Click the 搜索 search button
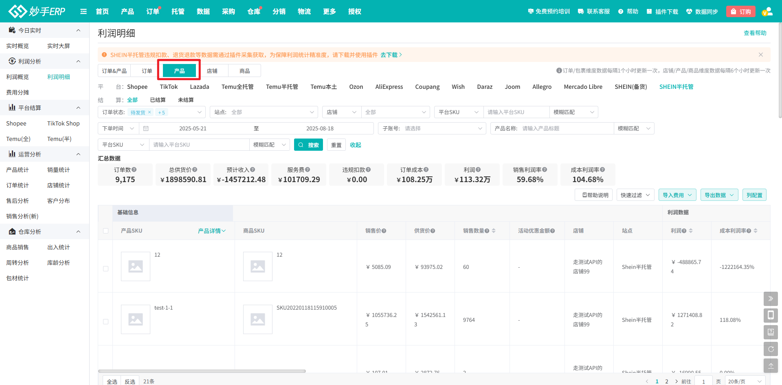The width and height of the screenshot is (782, 385). tap(308, 145)
